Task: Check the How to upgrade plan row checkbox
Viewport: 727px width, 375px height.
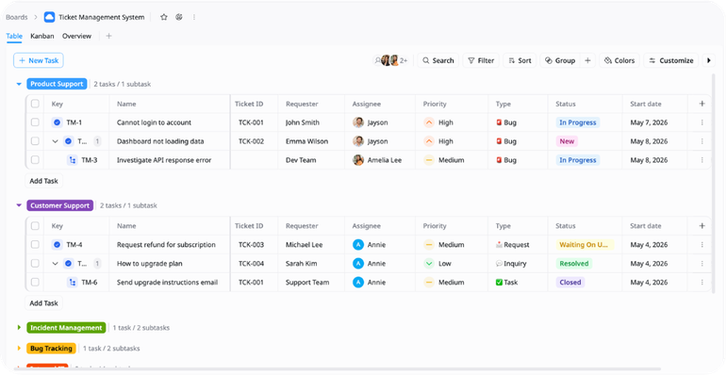Action: pos(35,263)
